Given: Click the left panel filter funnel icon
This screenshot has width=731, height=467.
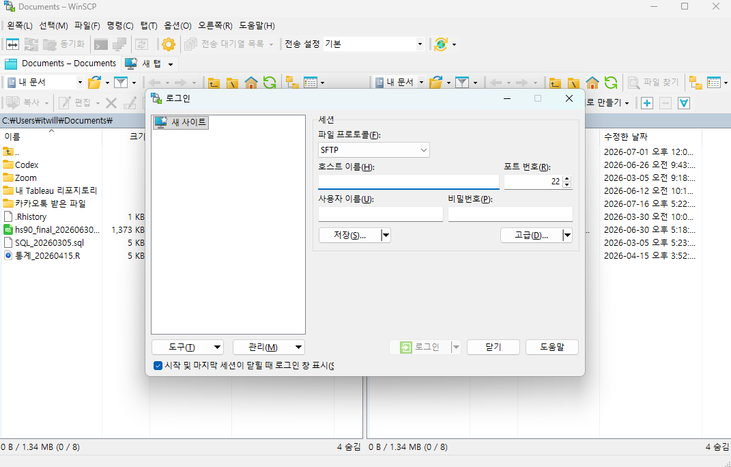Looking at the screenshot, I should pos(121,83).
